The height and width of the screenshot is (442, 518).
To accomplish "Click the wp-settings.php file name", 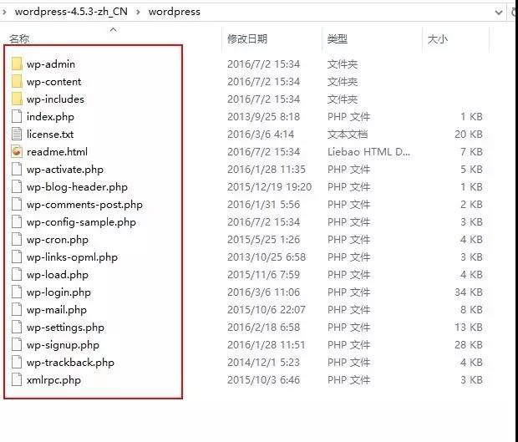I will click(65, 328).
